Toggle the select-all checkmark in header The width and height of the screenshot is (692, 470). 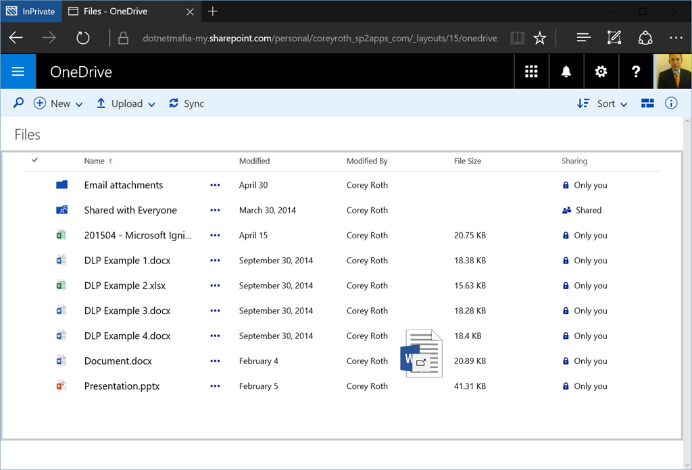click(x=35, y=160)
